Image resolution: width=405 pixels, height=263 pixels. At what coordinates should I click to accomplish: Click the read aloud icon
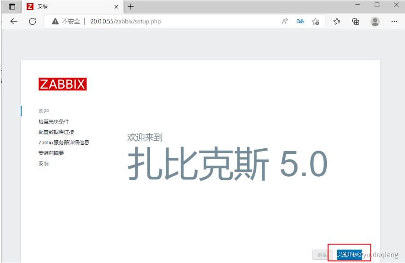pyautogui.click(x=285, y=22)
